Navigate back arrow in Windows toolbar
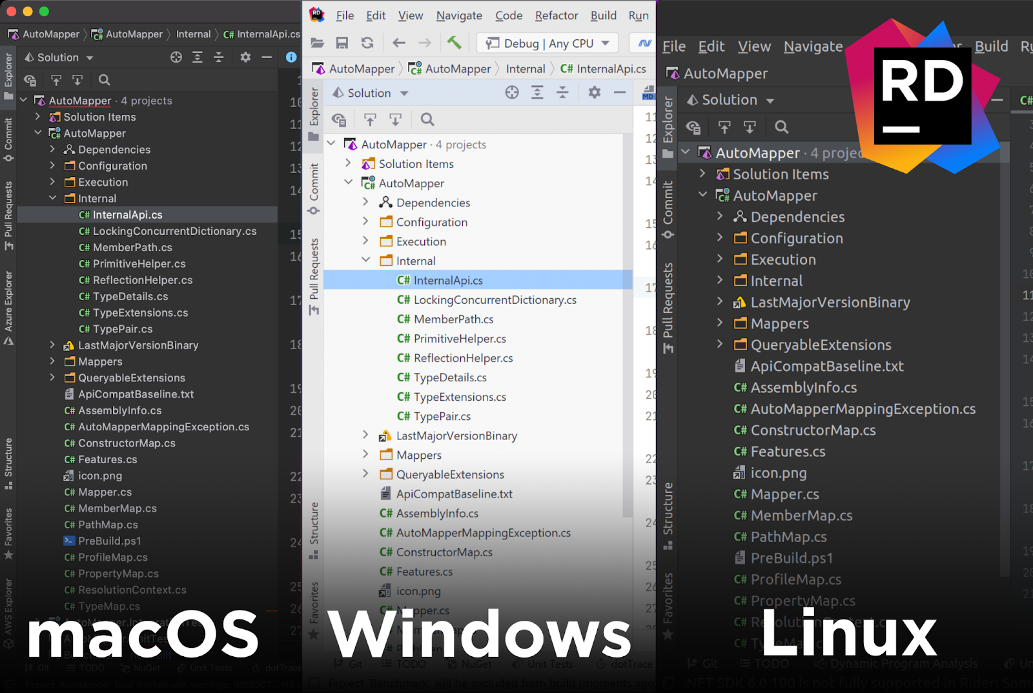The height and width of the screenshot is (693, 1033). pos(399,43)
